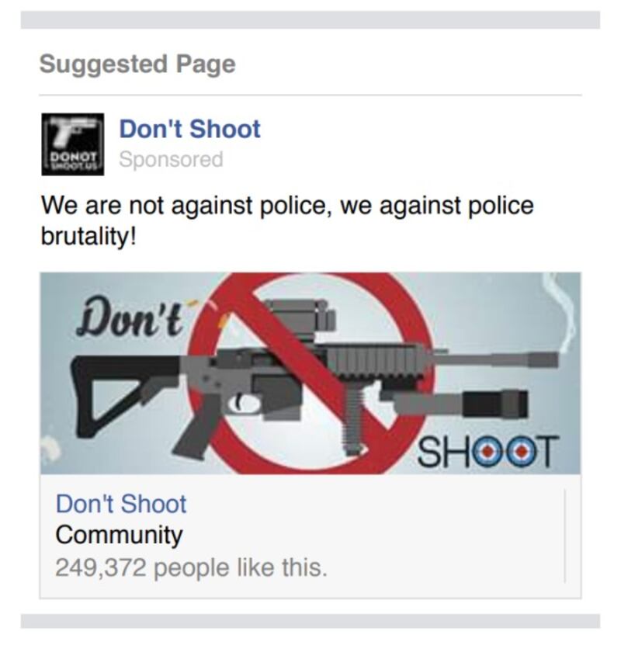Click the handgun graphic in the page avatar

(72, 130)
